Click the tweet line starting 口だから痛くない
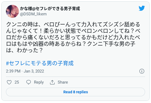The image size is (151, 103). pos(73,37)
